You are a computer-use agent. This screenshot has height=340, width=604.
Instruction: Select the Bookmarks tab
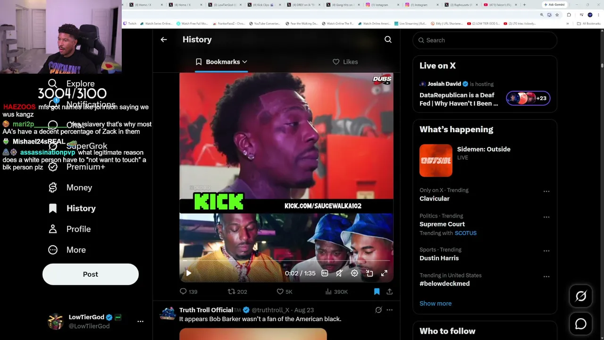click(x=221, y=62)
